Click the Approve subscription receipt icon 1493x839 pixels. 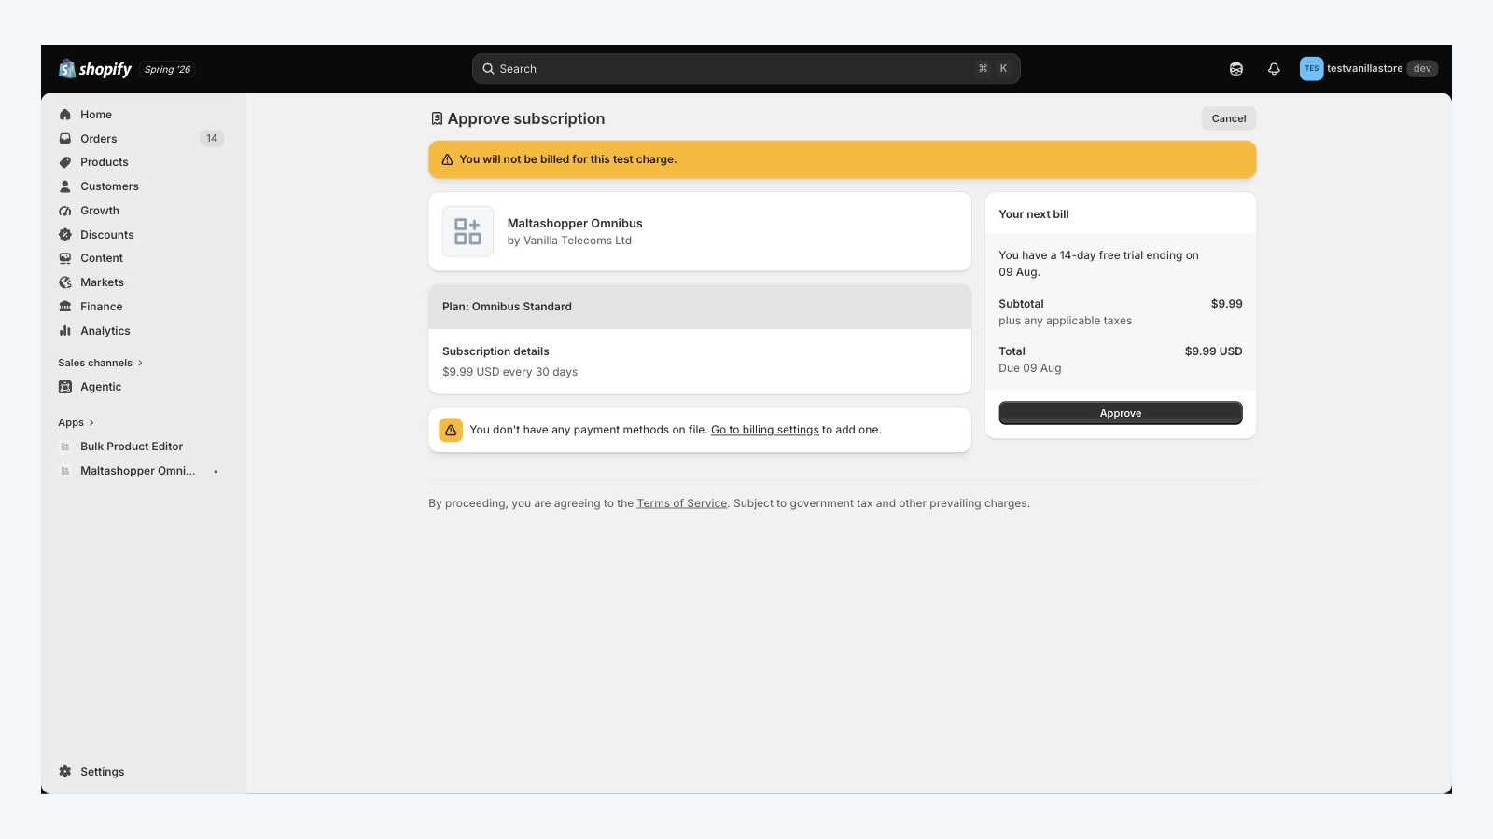click(x=437, y=118)
